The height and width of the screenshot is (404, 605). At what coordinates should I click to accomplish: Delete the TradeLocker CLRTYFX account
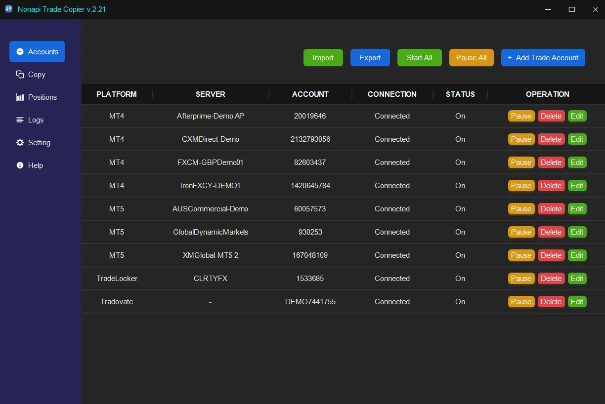551,279
